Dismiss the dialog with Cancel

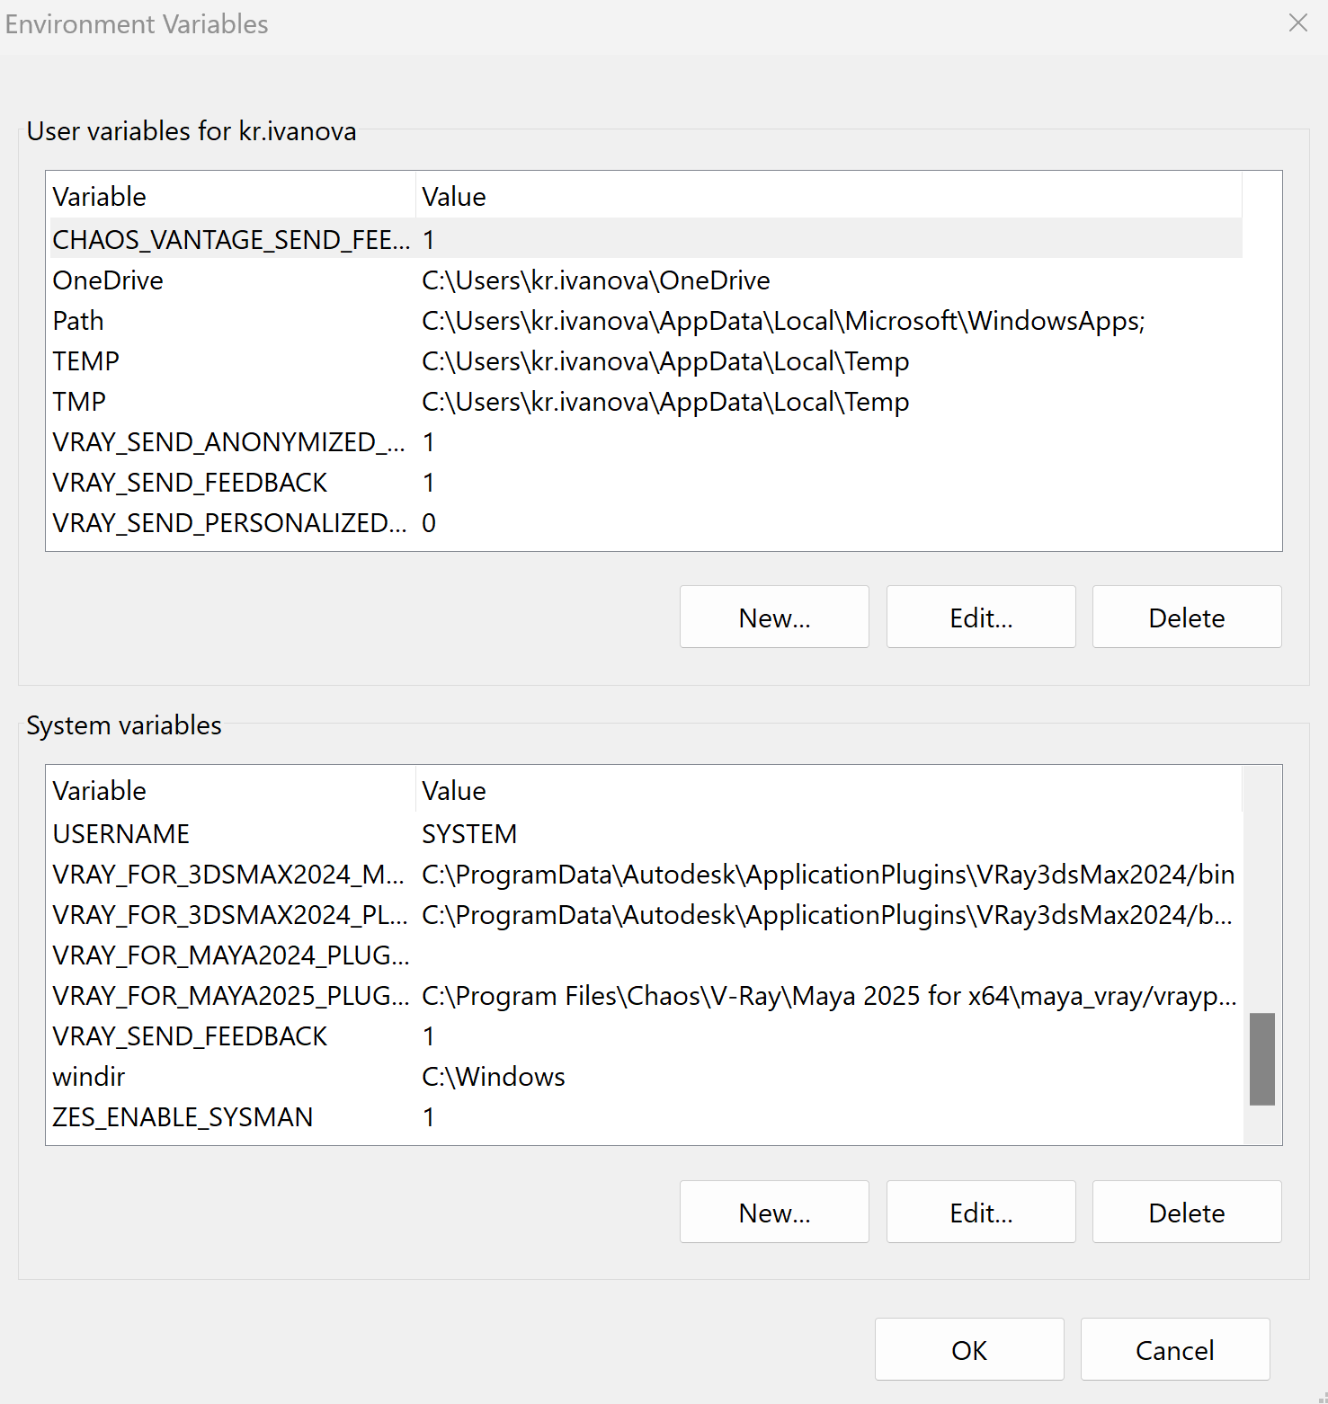click(x=1175, y=1349)
